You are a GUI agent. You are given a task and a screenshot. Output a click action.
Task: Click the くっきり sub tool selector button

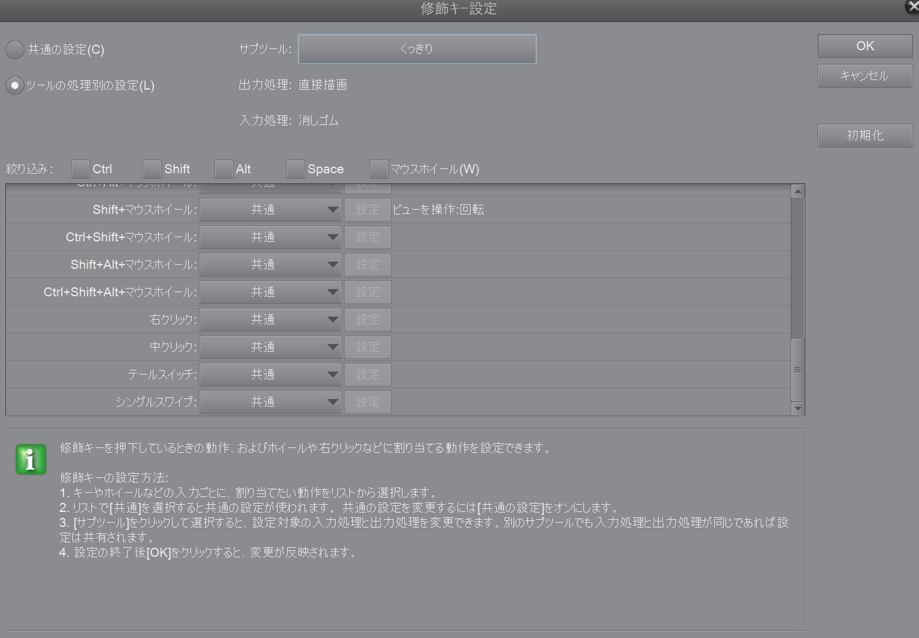click(x=417, y=49)
